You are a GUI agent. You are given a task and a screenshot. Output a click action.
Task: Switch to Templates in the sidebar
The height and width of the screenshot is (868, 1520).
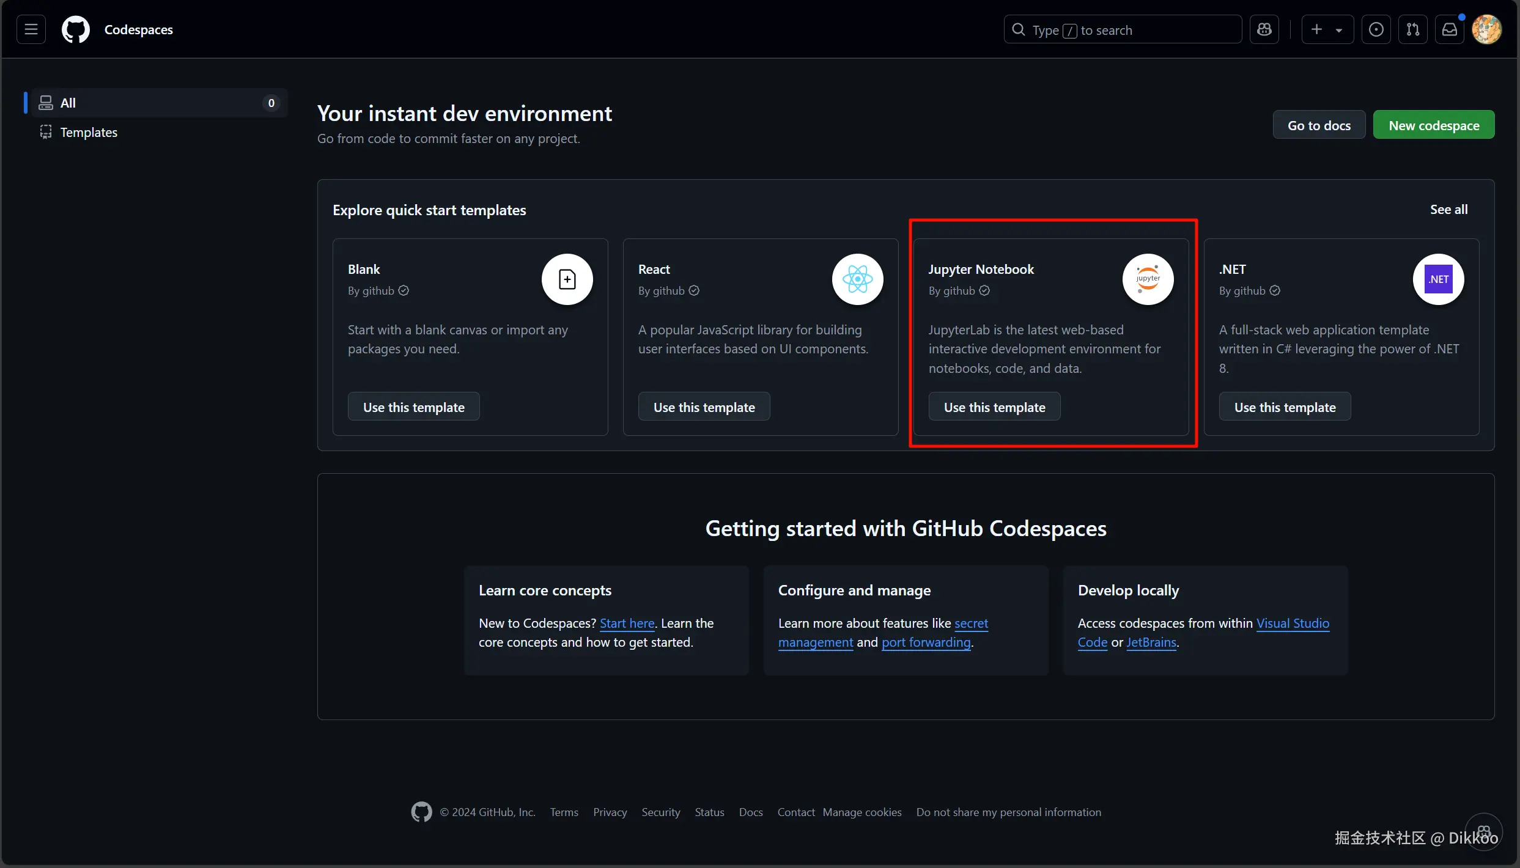(x=89, y=132)
